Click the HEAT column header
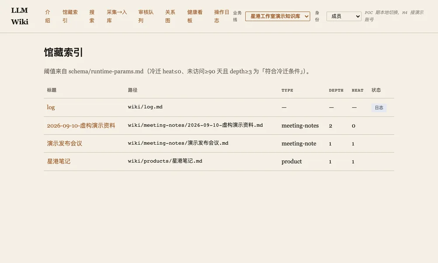Image resolution: width=438 pixels, height=263 pixels. coord(357,90)
